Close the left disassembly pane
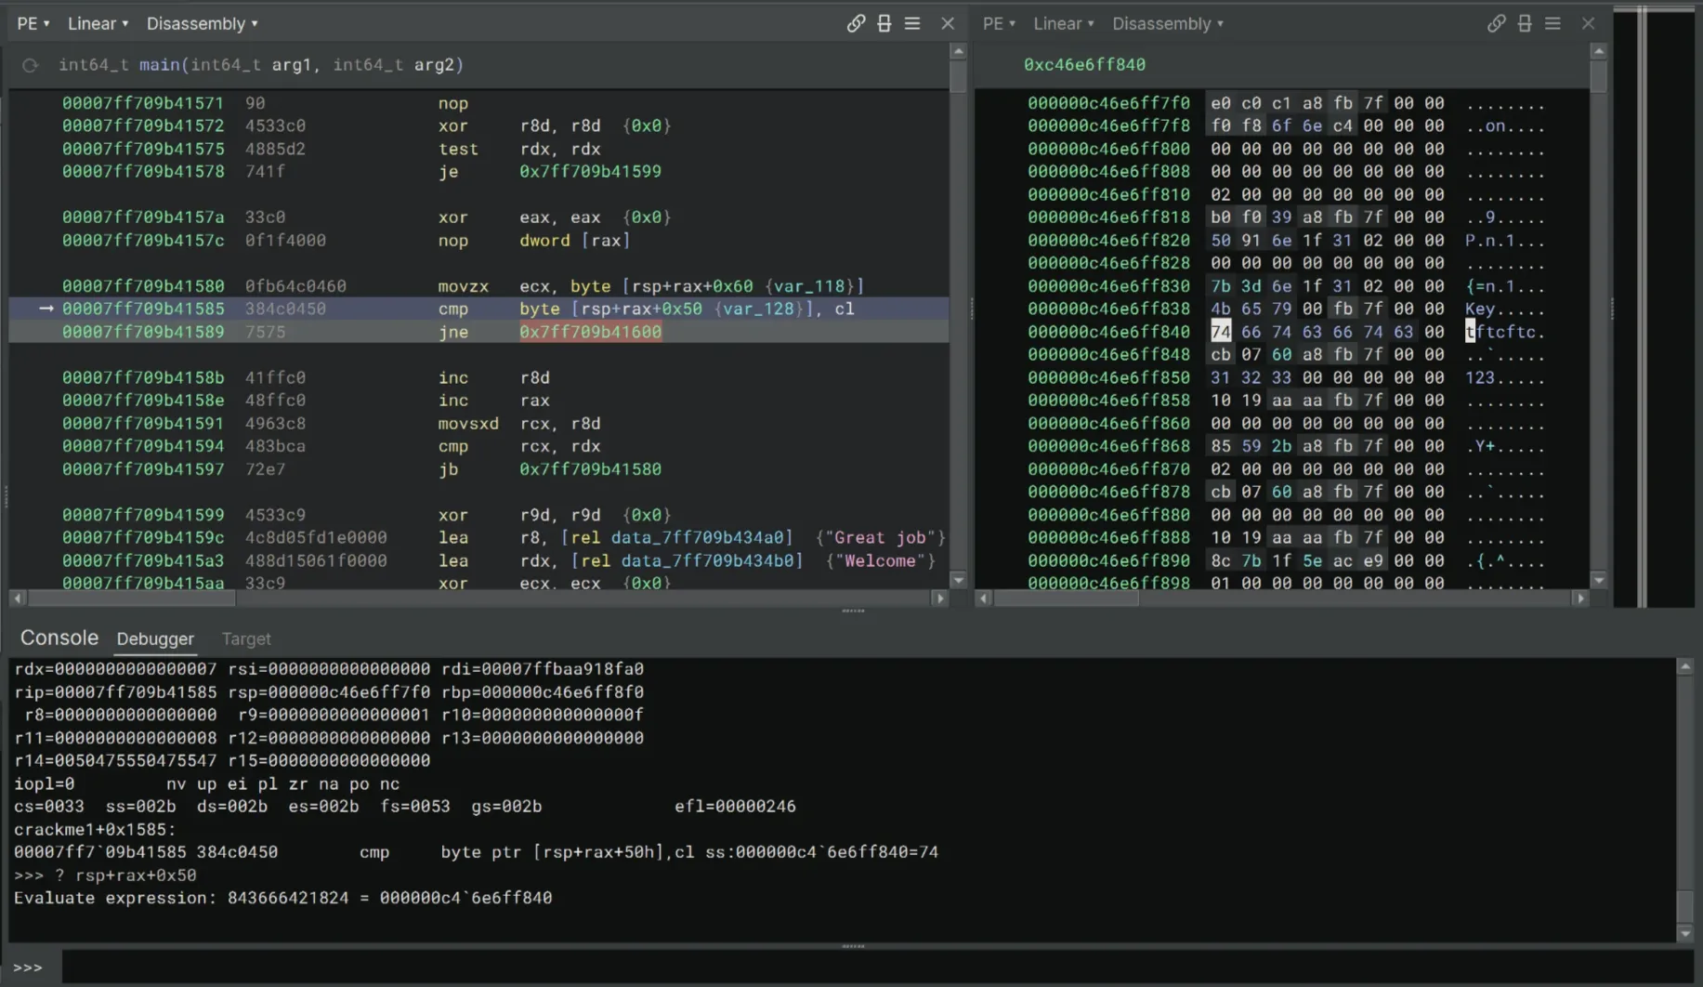This screenshot has width=1703, height=987. coord(947,23)
